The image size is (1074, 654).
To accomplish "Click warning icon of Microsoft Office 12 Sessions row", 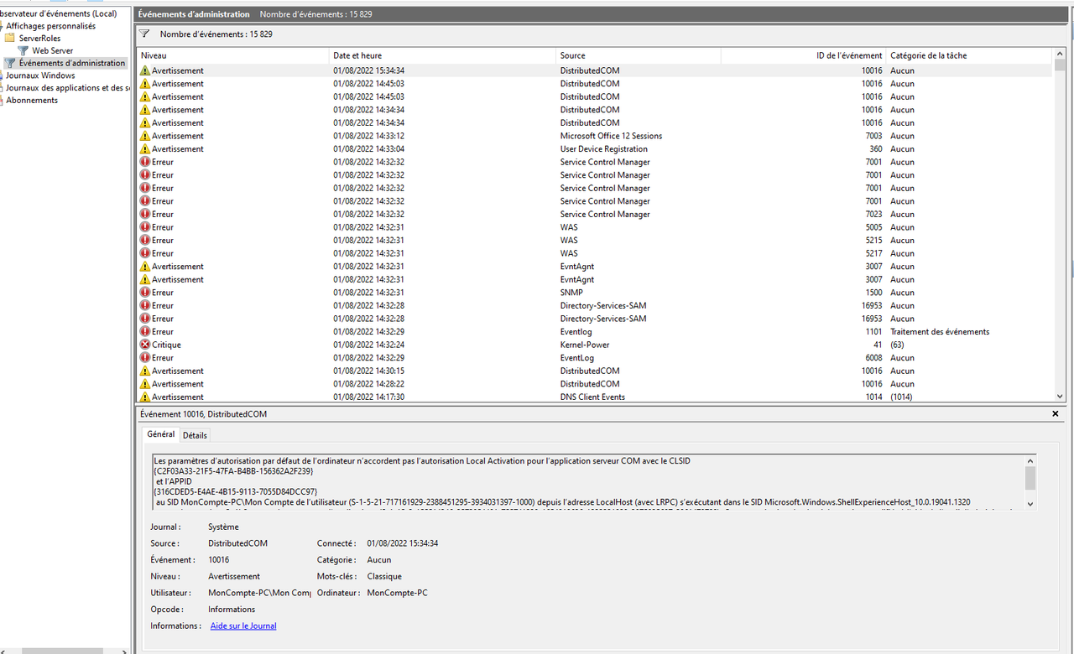I will click(x=145, y=136).
